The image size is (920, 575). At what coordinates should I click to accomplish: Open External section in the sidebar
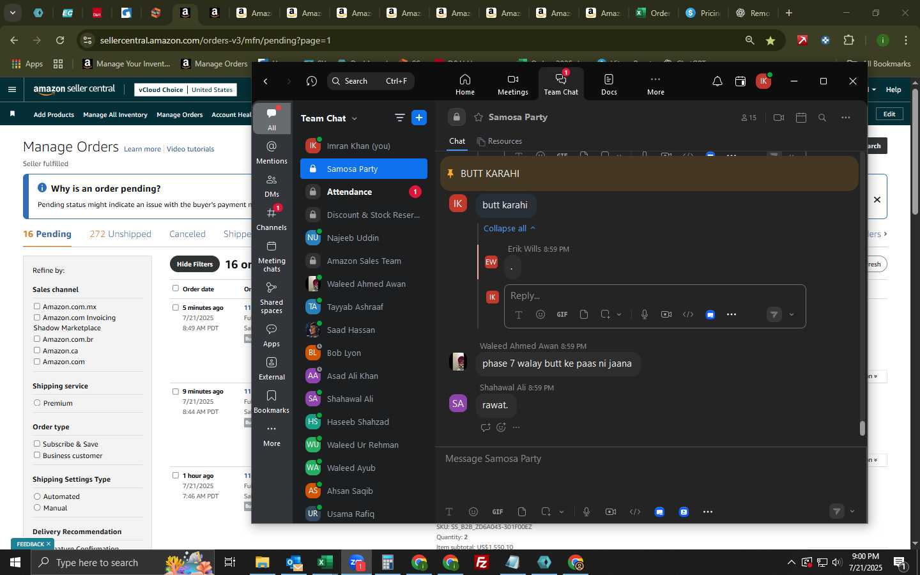tap(272, 369)
